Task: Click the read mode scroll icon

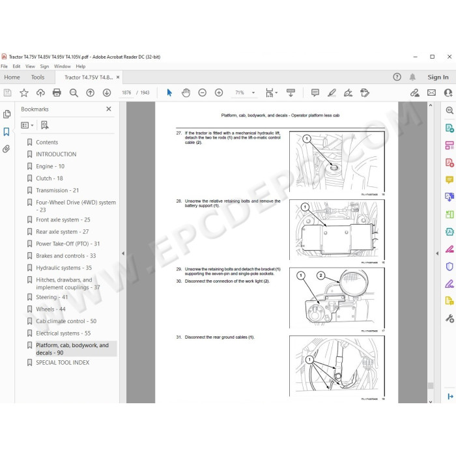Action: pos(291,93)
